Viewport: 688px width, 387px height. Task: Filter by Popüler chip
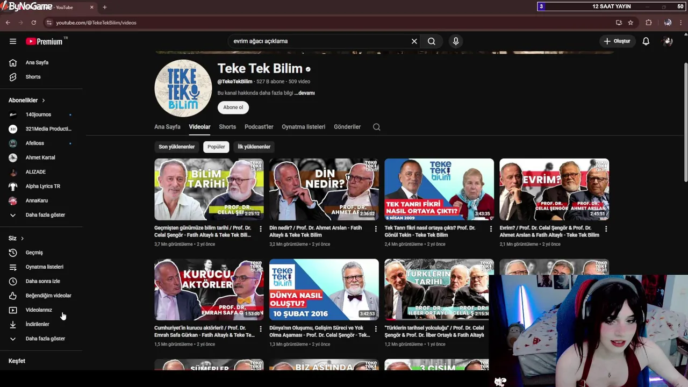click(216, 147)
